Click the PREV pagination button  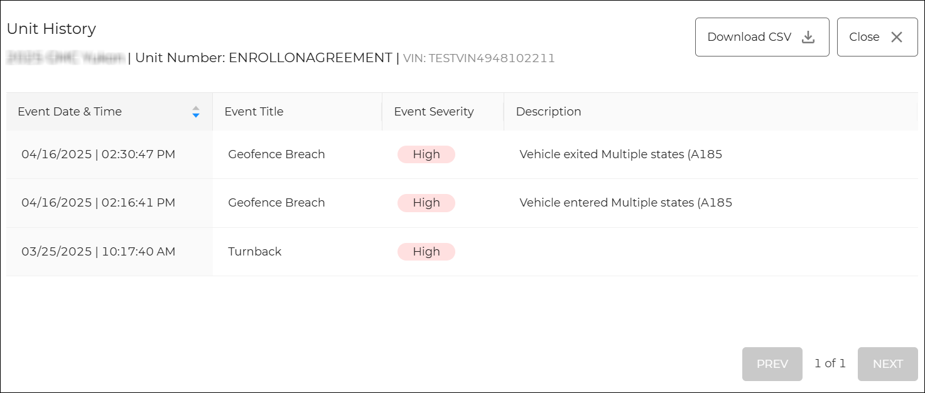[772, 364]
